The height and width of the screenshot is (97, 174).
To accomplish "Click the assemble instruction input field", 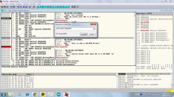I will (74, 29).
